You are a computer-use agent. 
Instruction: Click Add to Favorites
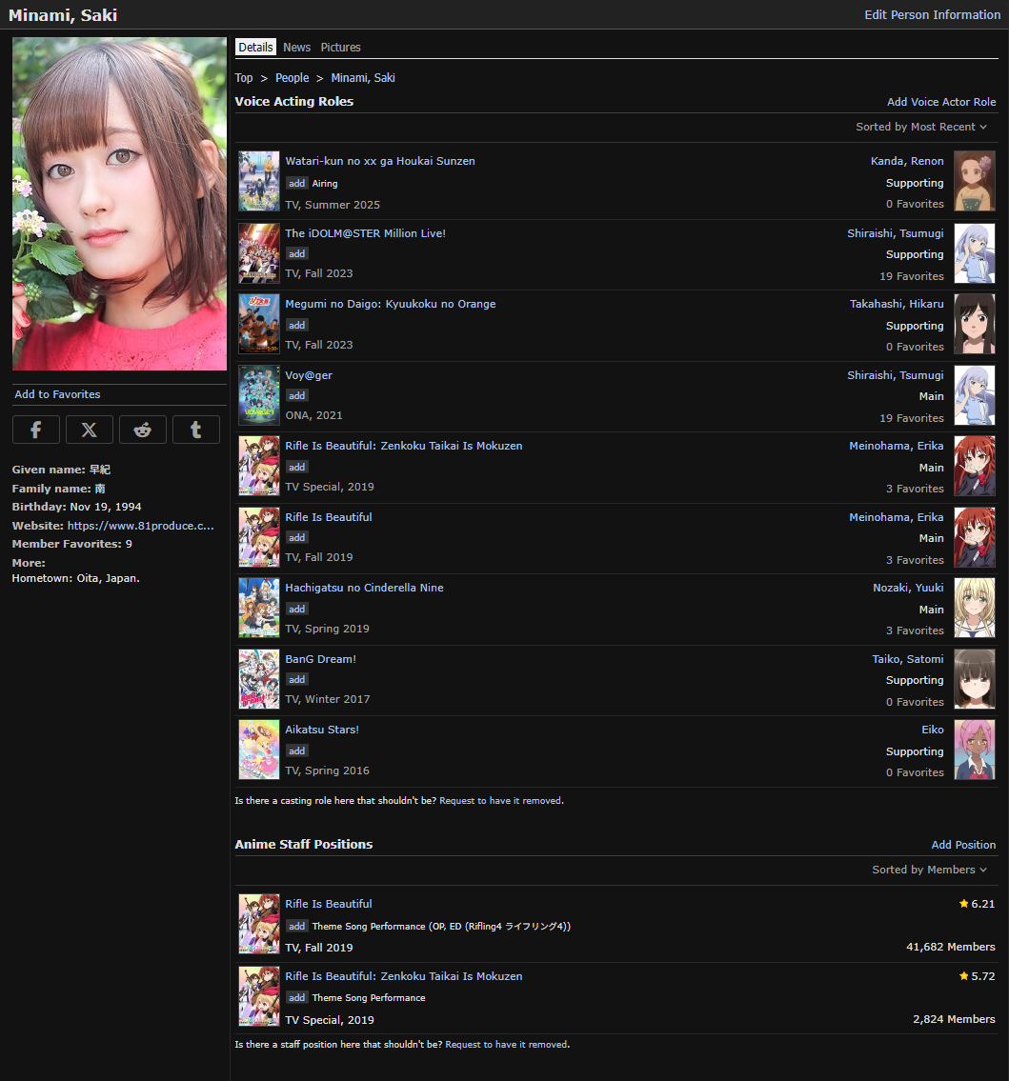click(x=57, y=394)
